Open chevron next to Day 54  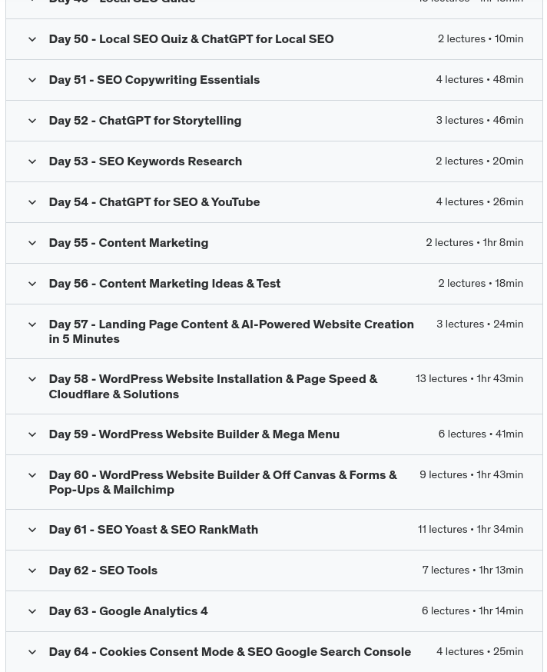tap(32, 202)
